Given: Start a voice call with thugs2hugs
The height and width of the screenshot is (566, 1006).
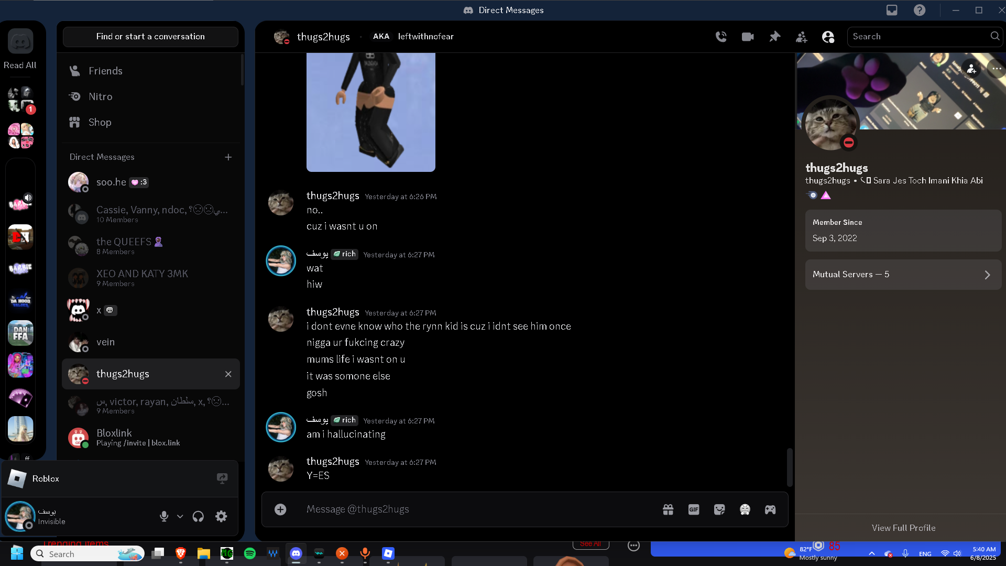Looking at the screenshot, I should 721,37.
